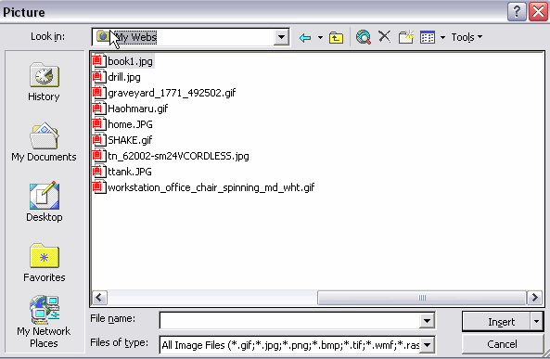This screenshot has height=359, width=550.
Task: Open the Insert button dropdown arrow
Action: (x=536, y=321)
